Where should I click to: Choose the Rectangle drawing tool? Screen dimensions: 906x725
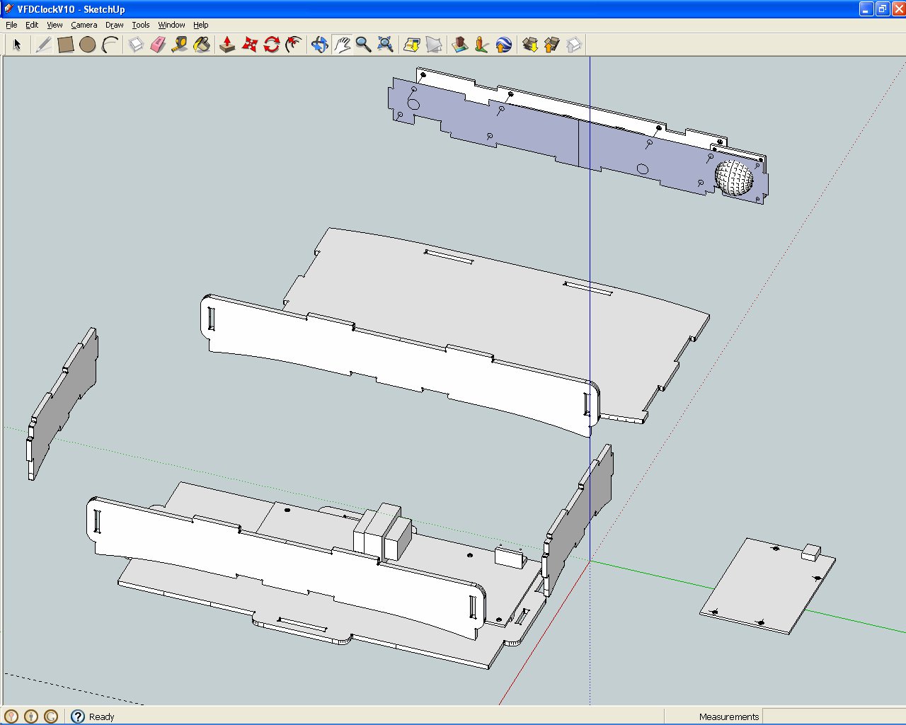click(66, 45)
